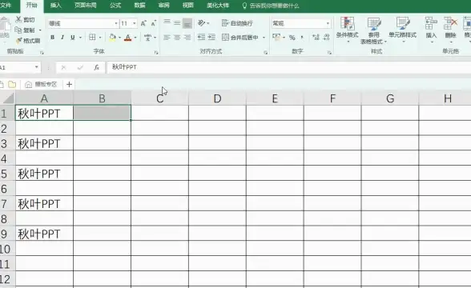This screenshot has height=288, width=471.
Task: Toggle Wrap Text option
Action: coord(237,23)
